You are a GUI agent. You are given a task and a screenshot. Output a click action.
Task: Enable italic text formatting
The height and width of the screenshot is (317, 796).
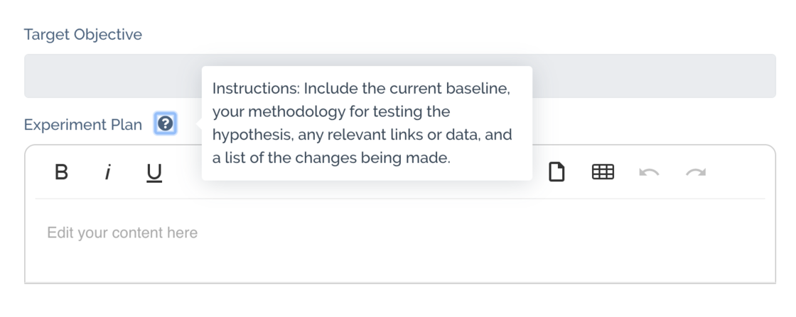[107, 172]
